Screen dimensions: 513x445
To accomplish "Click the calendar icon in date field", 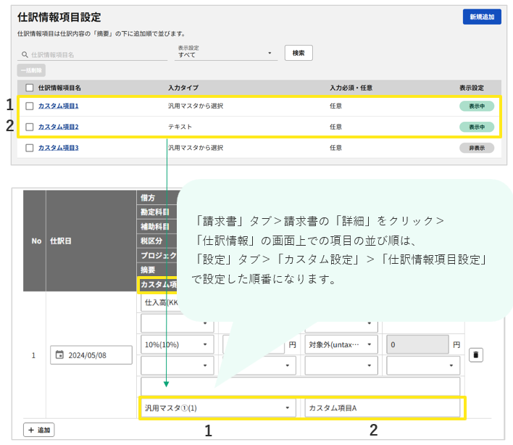I will tap(59, 354).
